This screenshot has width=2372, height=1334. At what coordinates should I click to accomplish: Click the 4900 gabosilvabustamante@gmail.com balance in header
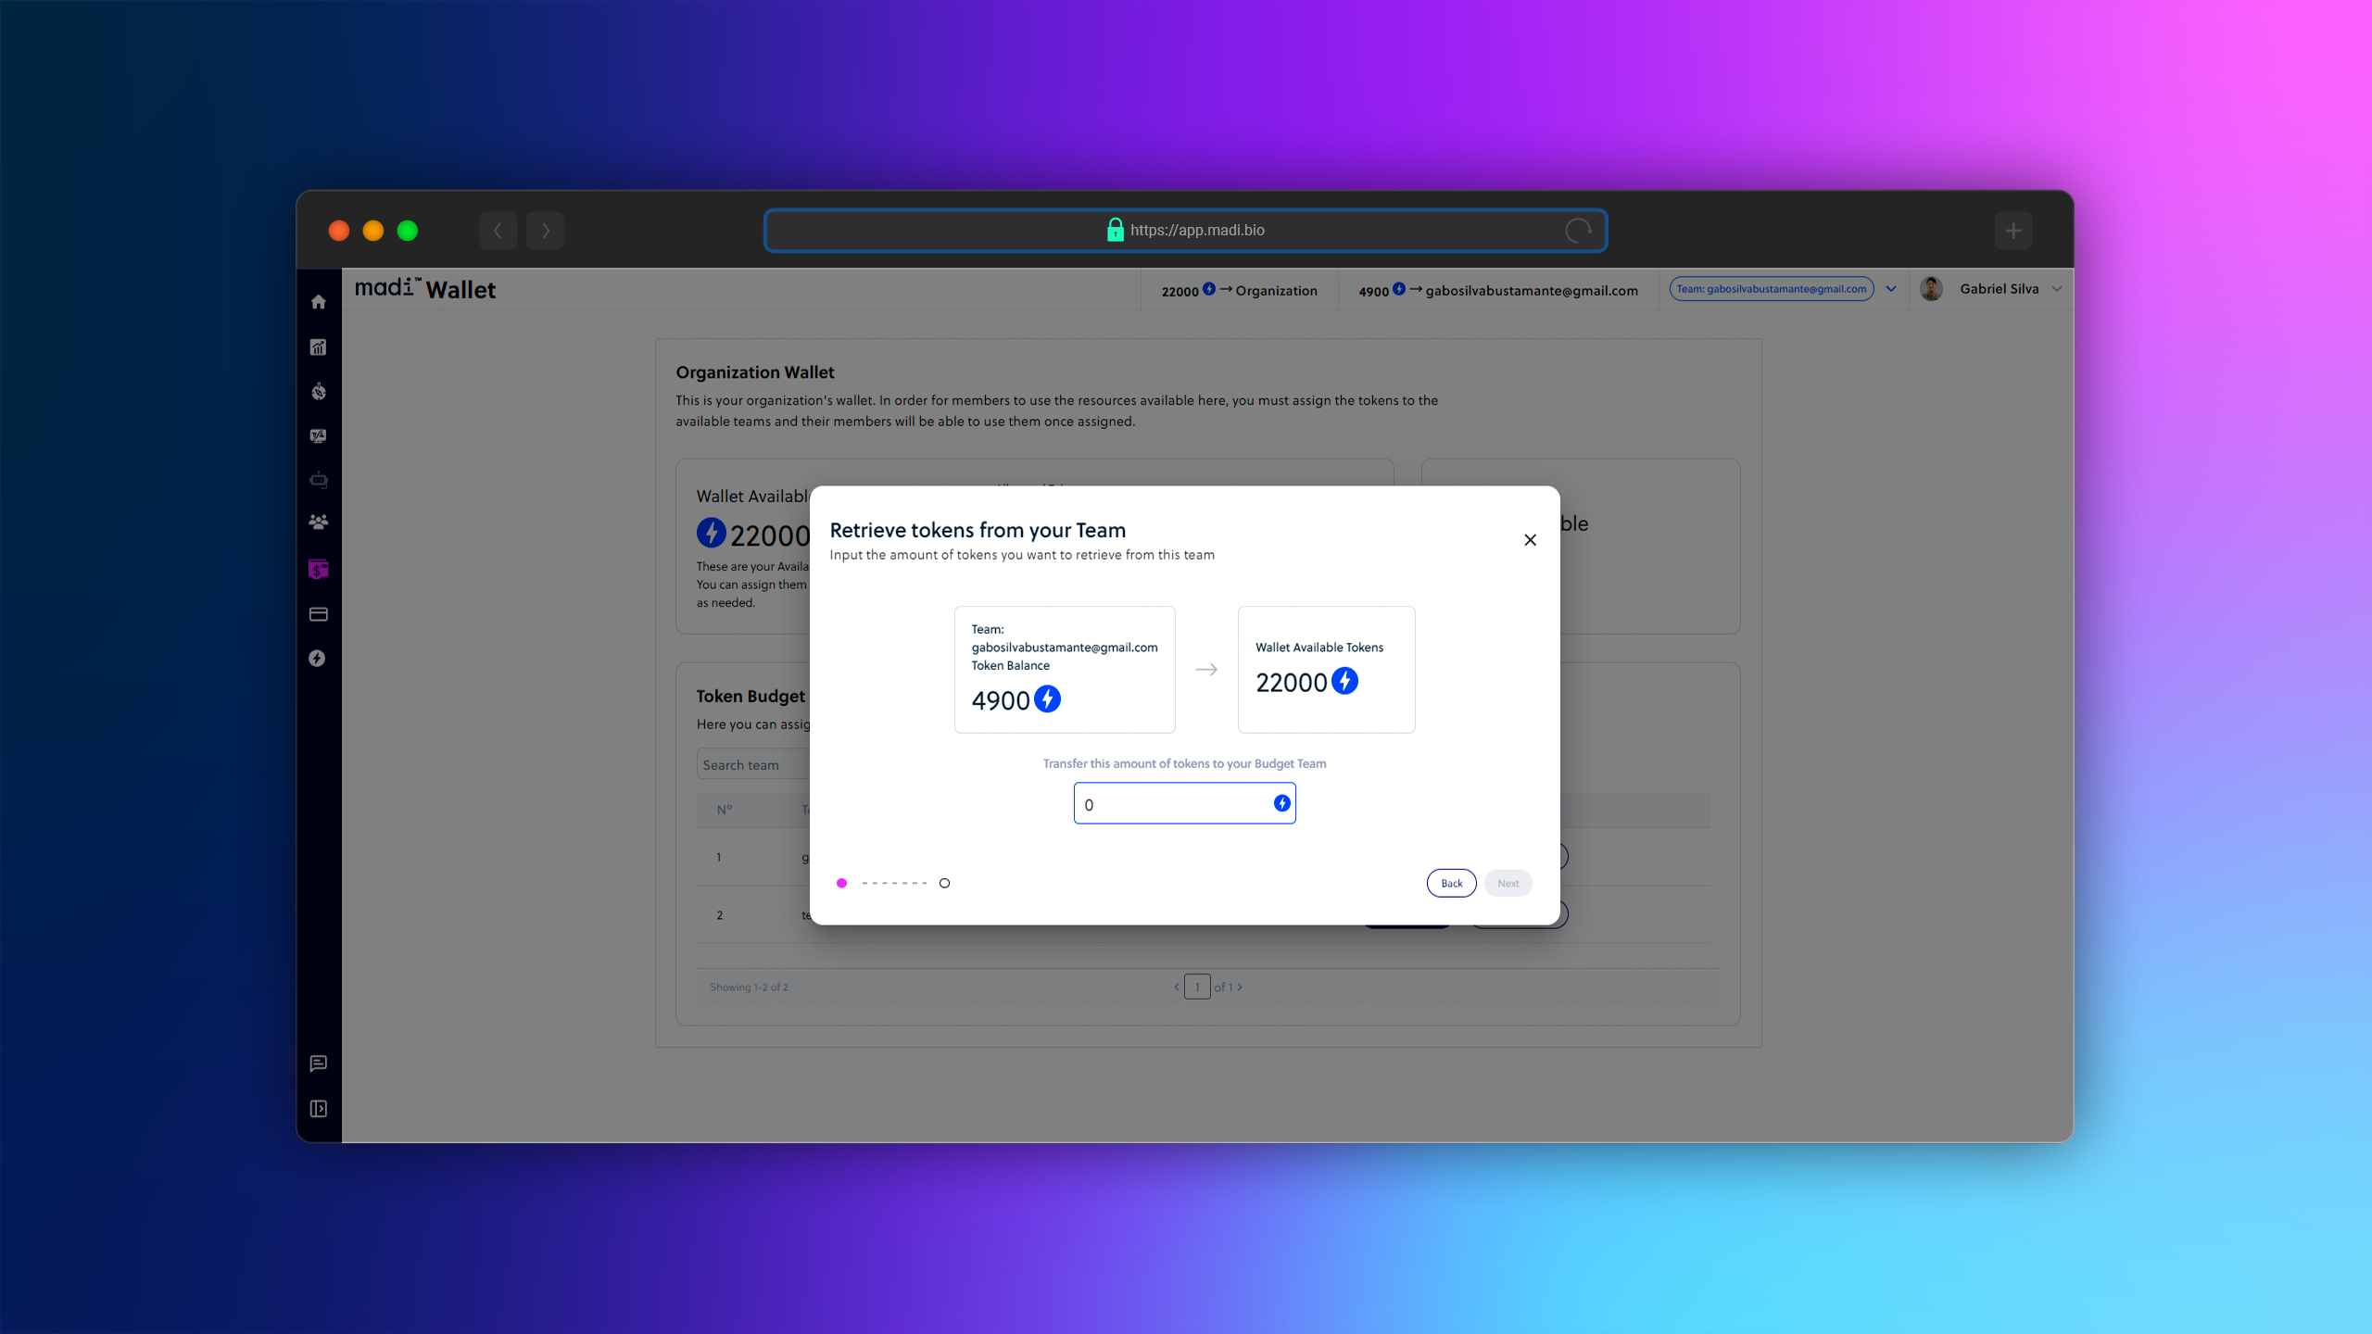pos(1497,291)
